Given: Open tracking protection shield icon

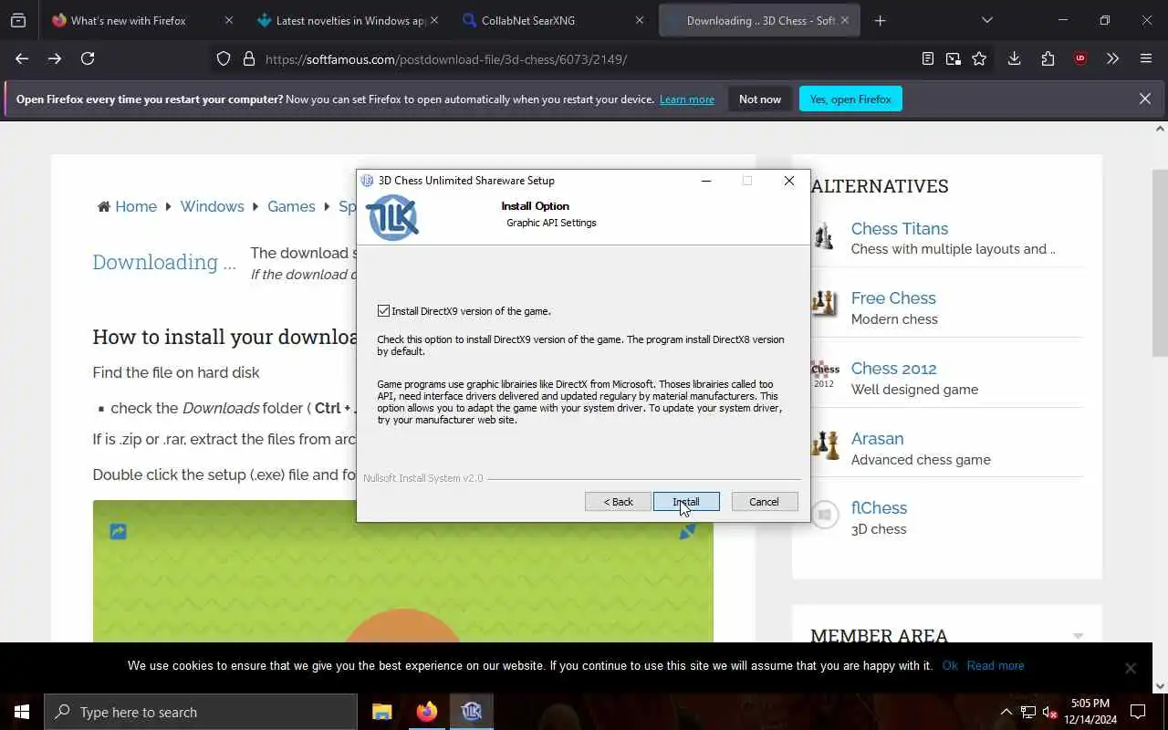Looking at the screenshot, I should click(224, 58).
